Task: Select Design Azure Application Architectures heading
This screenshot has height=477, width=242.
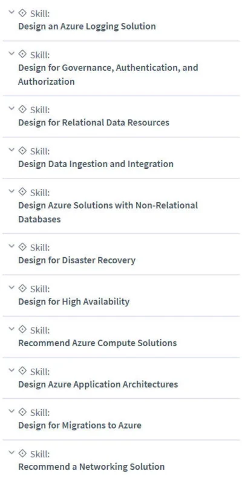Action: [98, 384]
